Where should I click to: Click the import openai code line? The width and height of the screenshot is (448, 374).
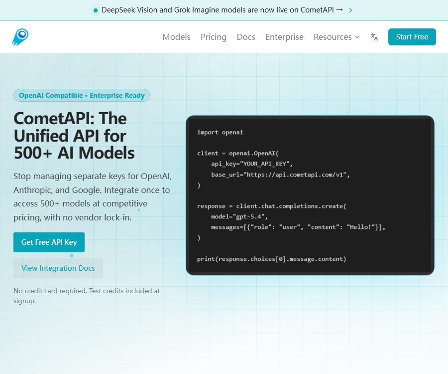tap(220, 132)
